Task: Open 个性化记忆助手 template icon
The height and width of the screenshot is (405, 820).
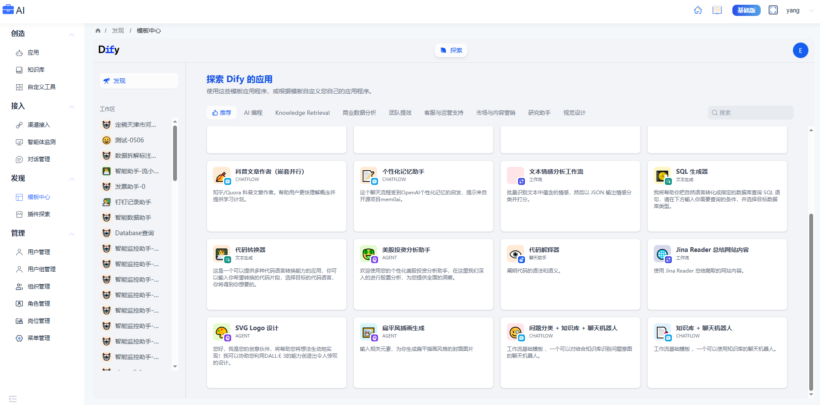Action: pos(369,176)
